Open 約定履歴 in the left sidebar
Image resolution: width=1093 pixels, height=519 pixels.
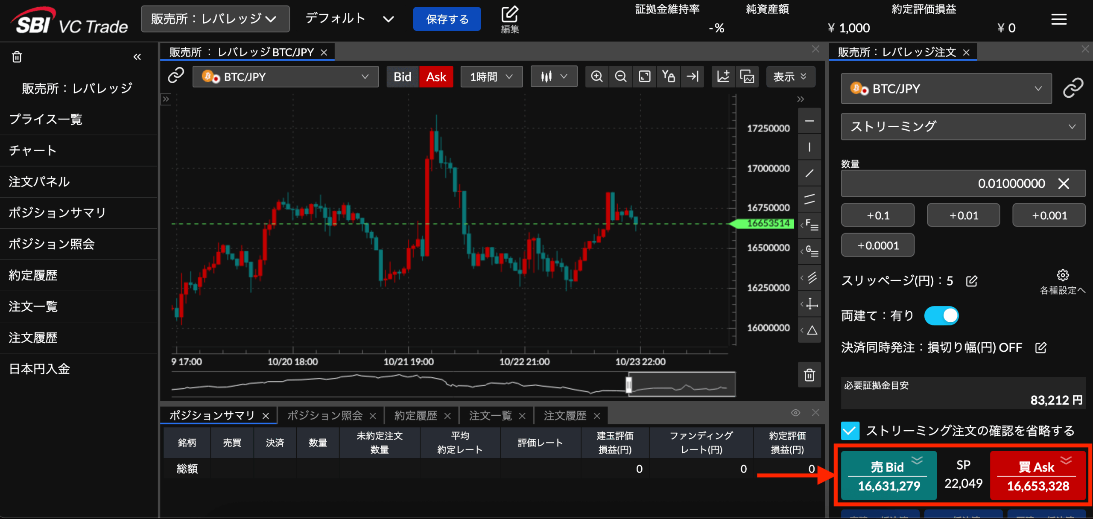tap(33, 275)
